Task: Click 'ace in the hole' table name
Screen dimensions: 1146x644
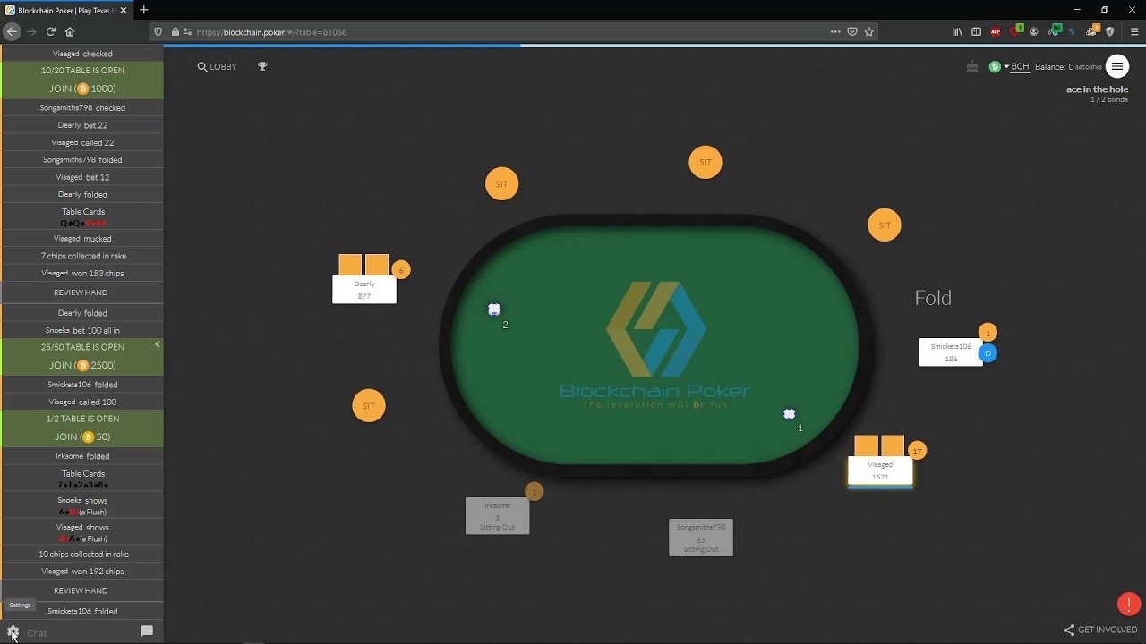Action: point(1097,89)
